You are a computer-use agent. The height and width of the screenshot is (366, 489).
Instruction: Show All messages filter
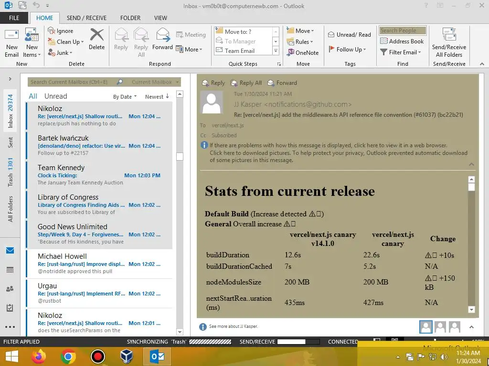click(33, 96)
